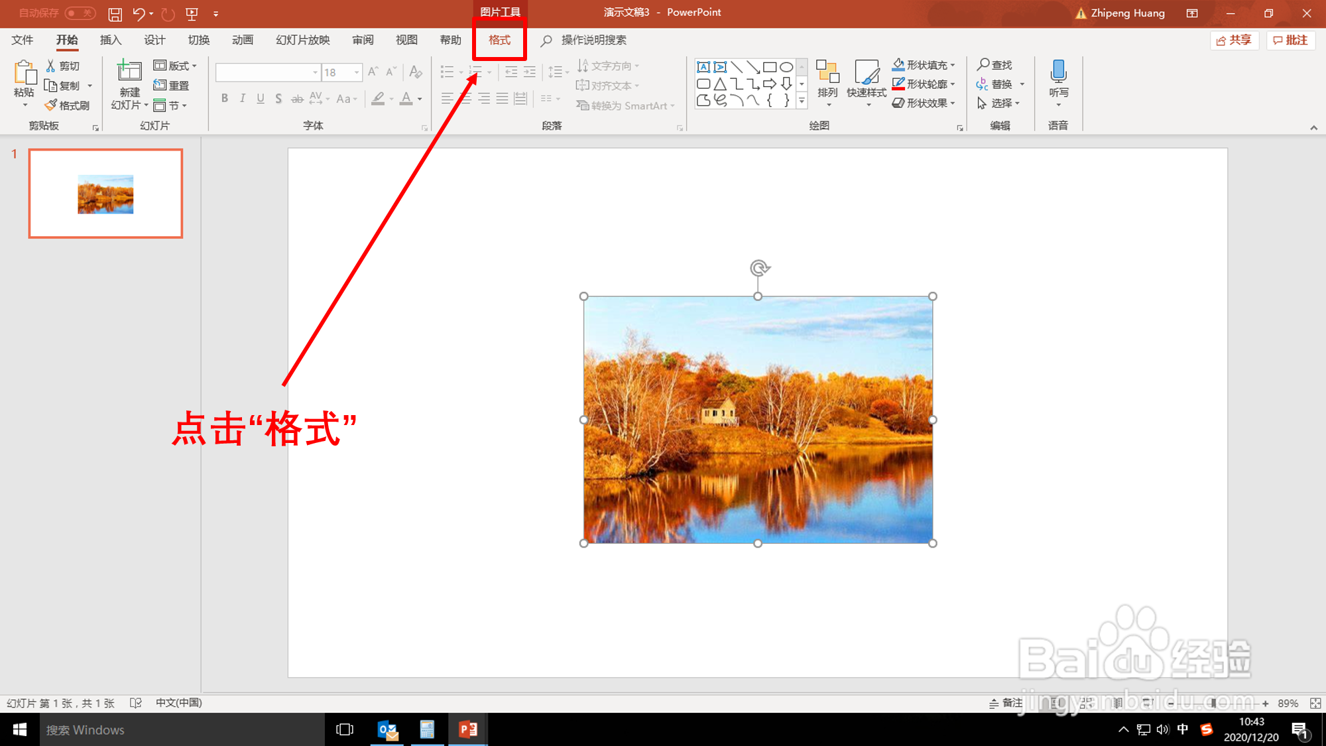Click the Paste (粘贴) clipboard icon
The height and width of the screenshot is (746, 1326).
25,73
